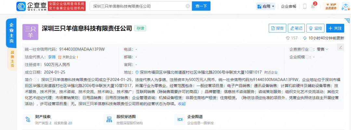The height and width of the screenshot is (130, 351).
Task: Open the notification bell with 2 alerts
Action: click(x=313, y=6)
